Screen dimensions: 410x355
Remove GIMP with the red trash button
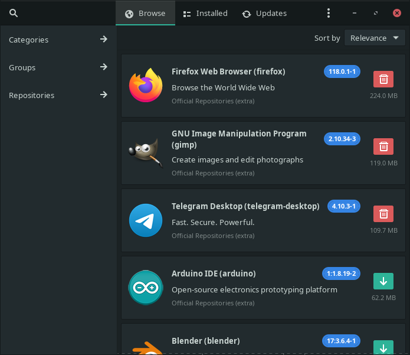[383, 146]
